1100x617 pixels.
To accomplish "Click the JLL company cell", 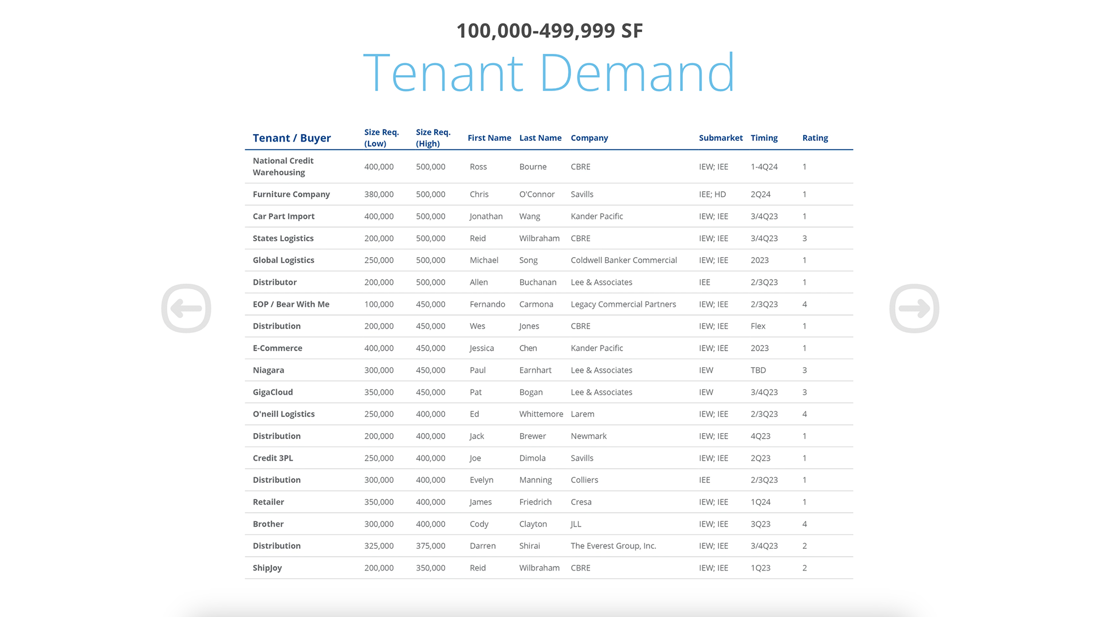I will 576,524.
